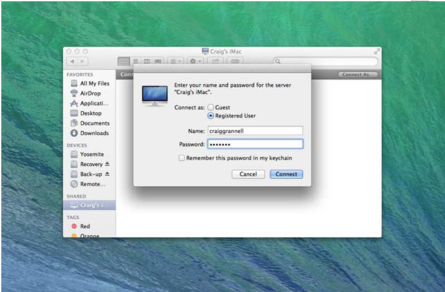Eject the Recovery volume
This screenshot has height=292, width=445.
[x=107, y=164]
